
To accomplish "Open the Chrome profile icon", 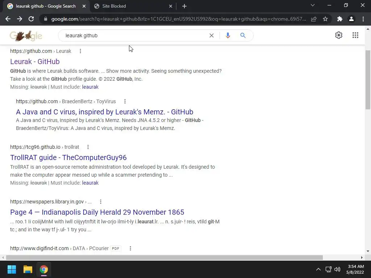I will click(x=351, y=19).
